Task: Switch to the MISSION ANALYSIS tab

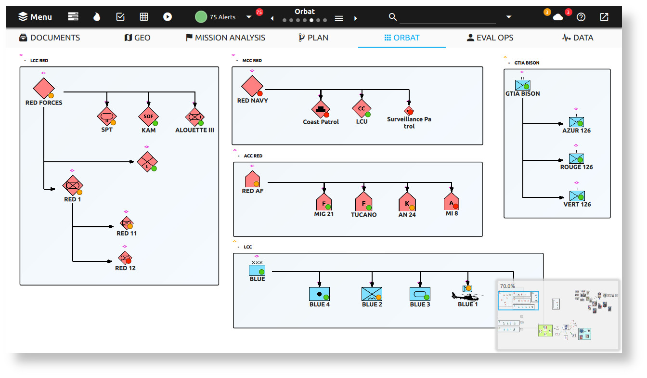Action: (x=225, y=38)
